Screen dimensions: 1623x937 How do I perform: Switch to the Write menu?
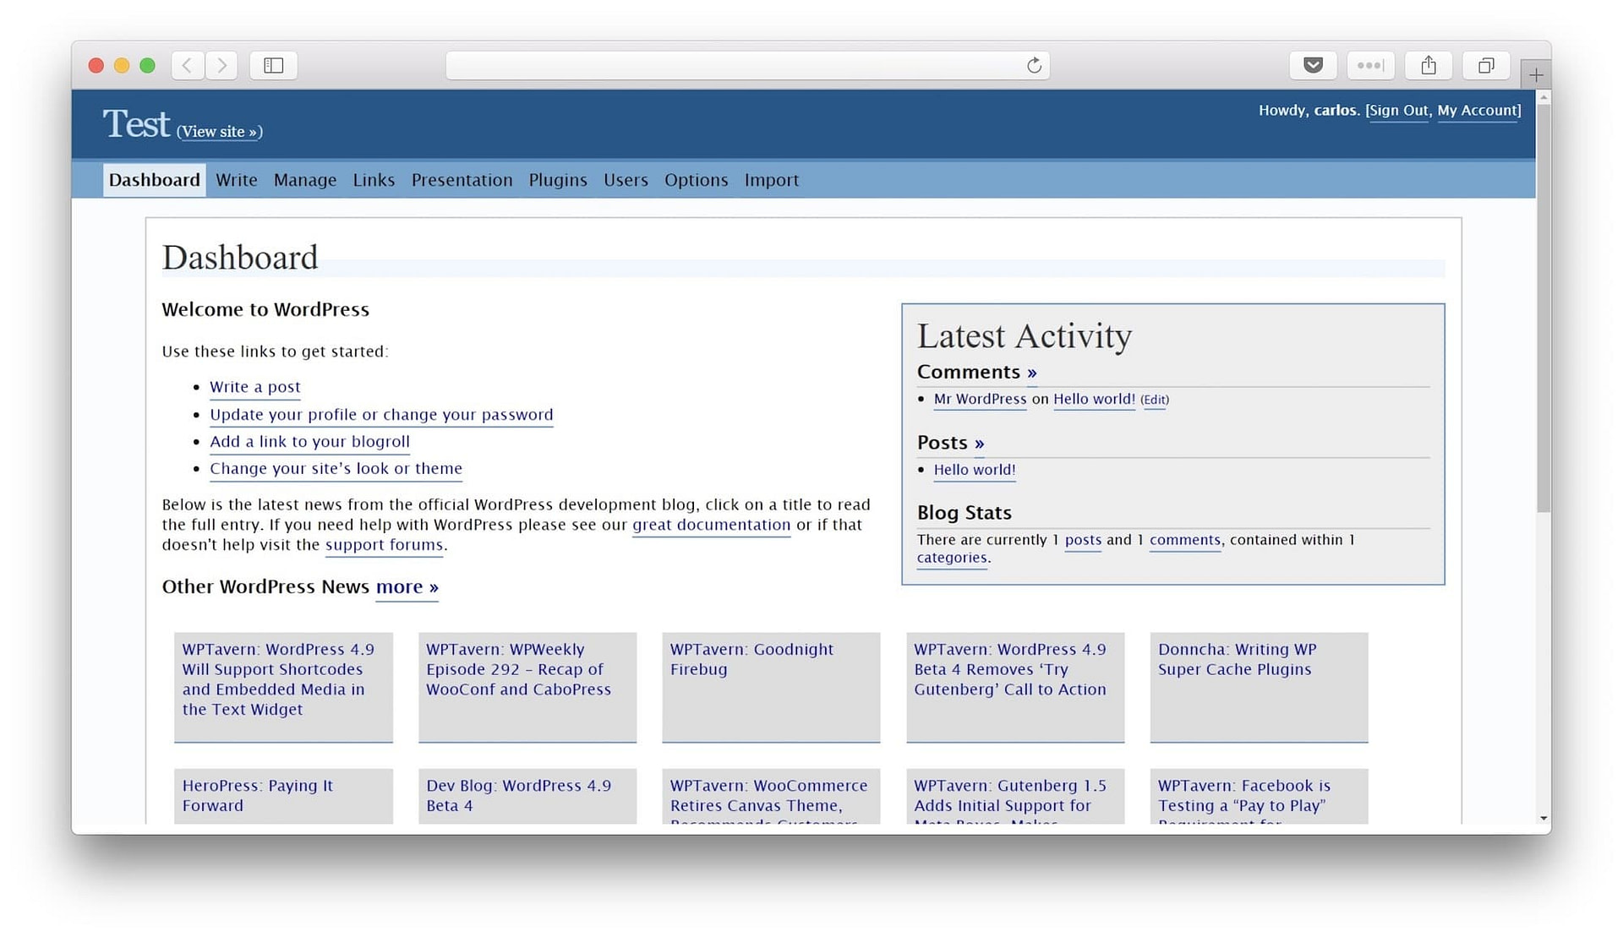pos(237,180)
